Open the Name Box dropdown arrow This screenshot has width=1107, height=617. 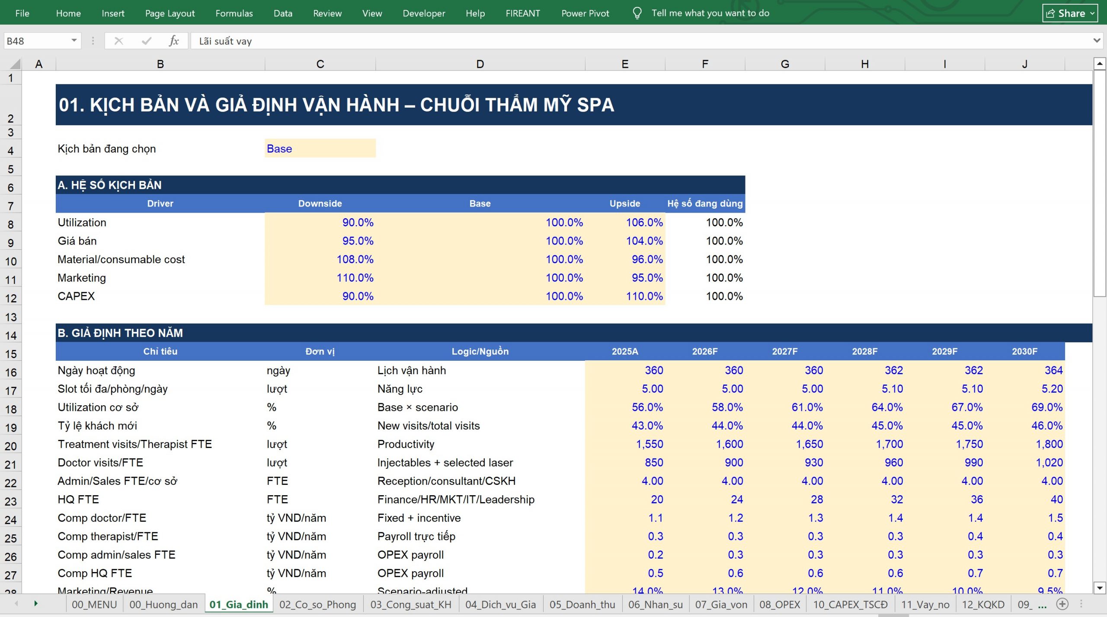(74, 41)
